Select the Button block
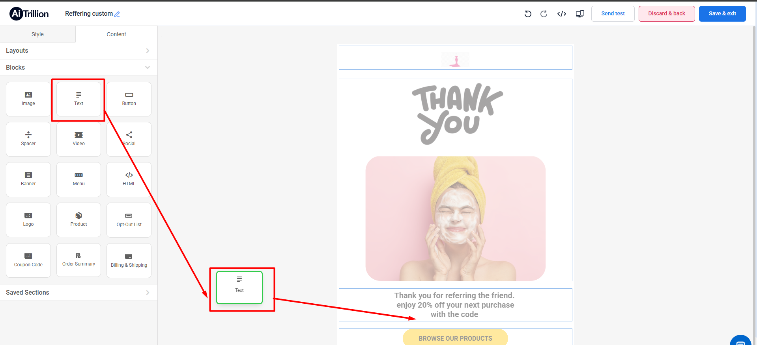The height and width of the screenshot is (345, 757). pos(129,99)
